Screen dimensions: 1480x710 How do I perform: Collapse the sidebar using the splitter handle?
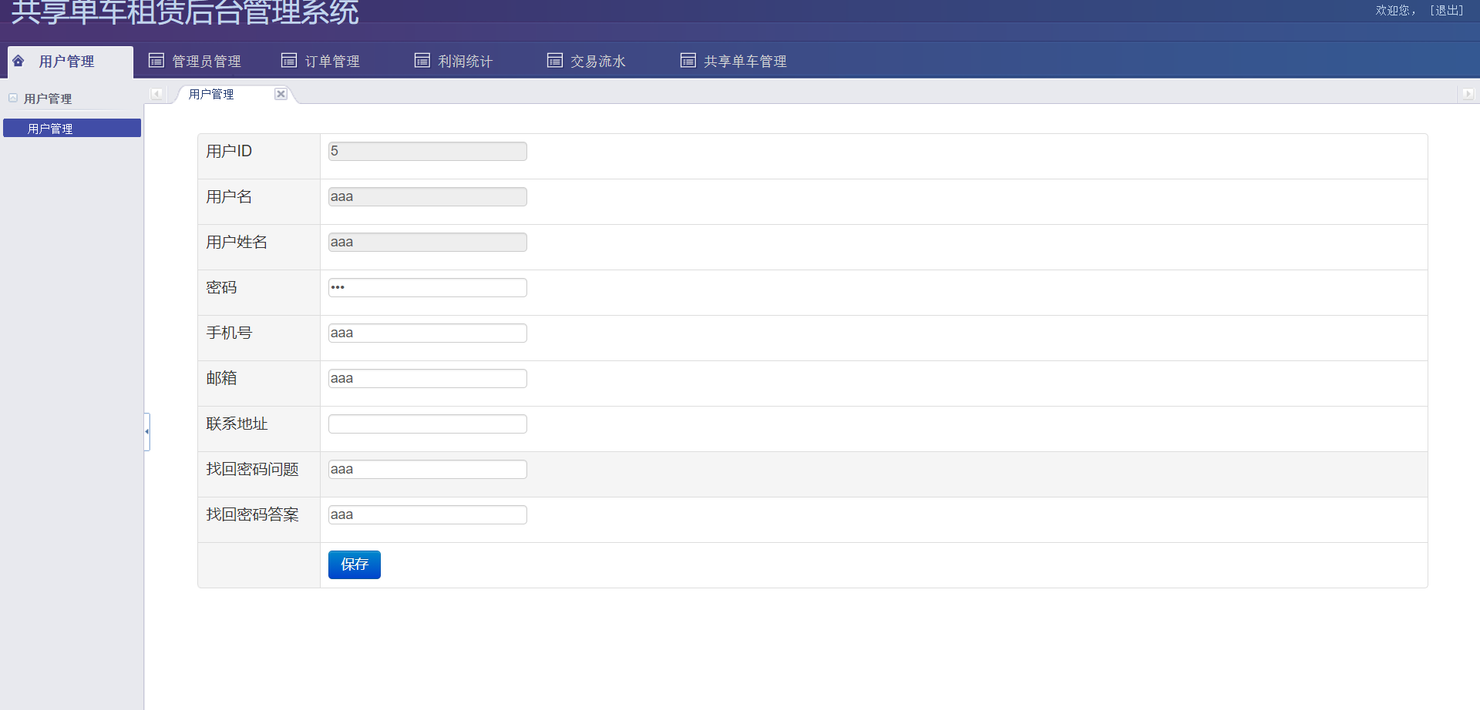[146, 431]
